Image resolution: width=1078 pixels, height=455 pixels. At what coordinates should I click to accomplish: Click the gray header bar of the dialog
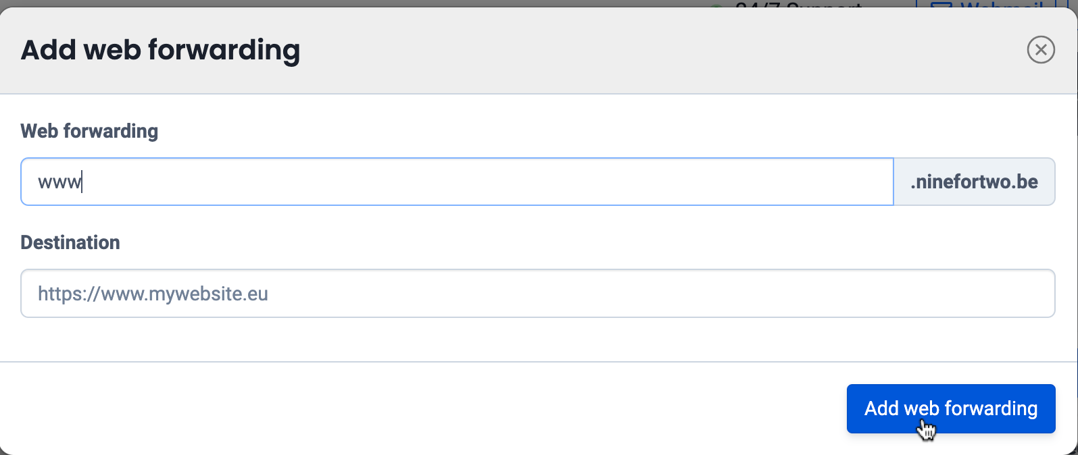608,51
